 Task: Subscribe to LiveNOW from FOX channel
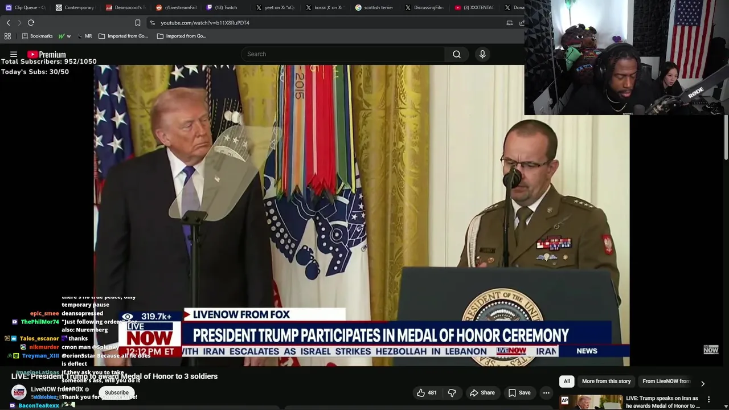[x=117, y=392]
